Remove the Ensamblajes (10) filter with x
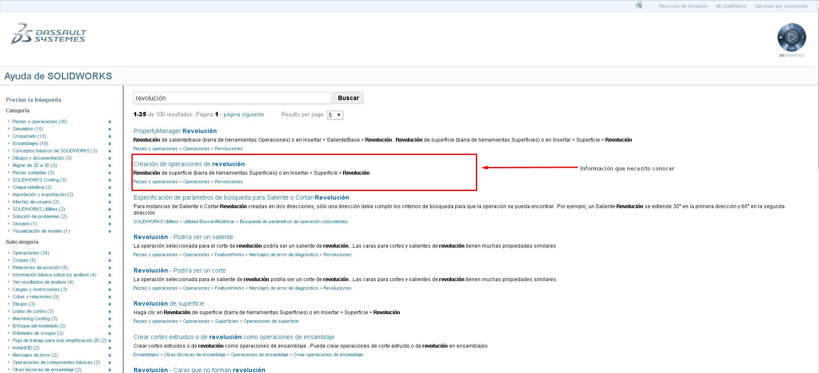 [x=110, y=144]
